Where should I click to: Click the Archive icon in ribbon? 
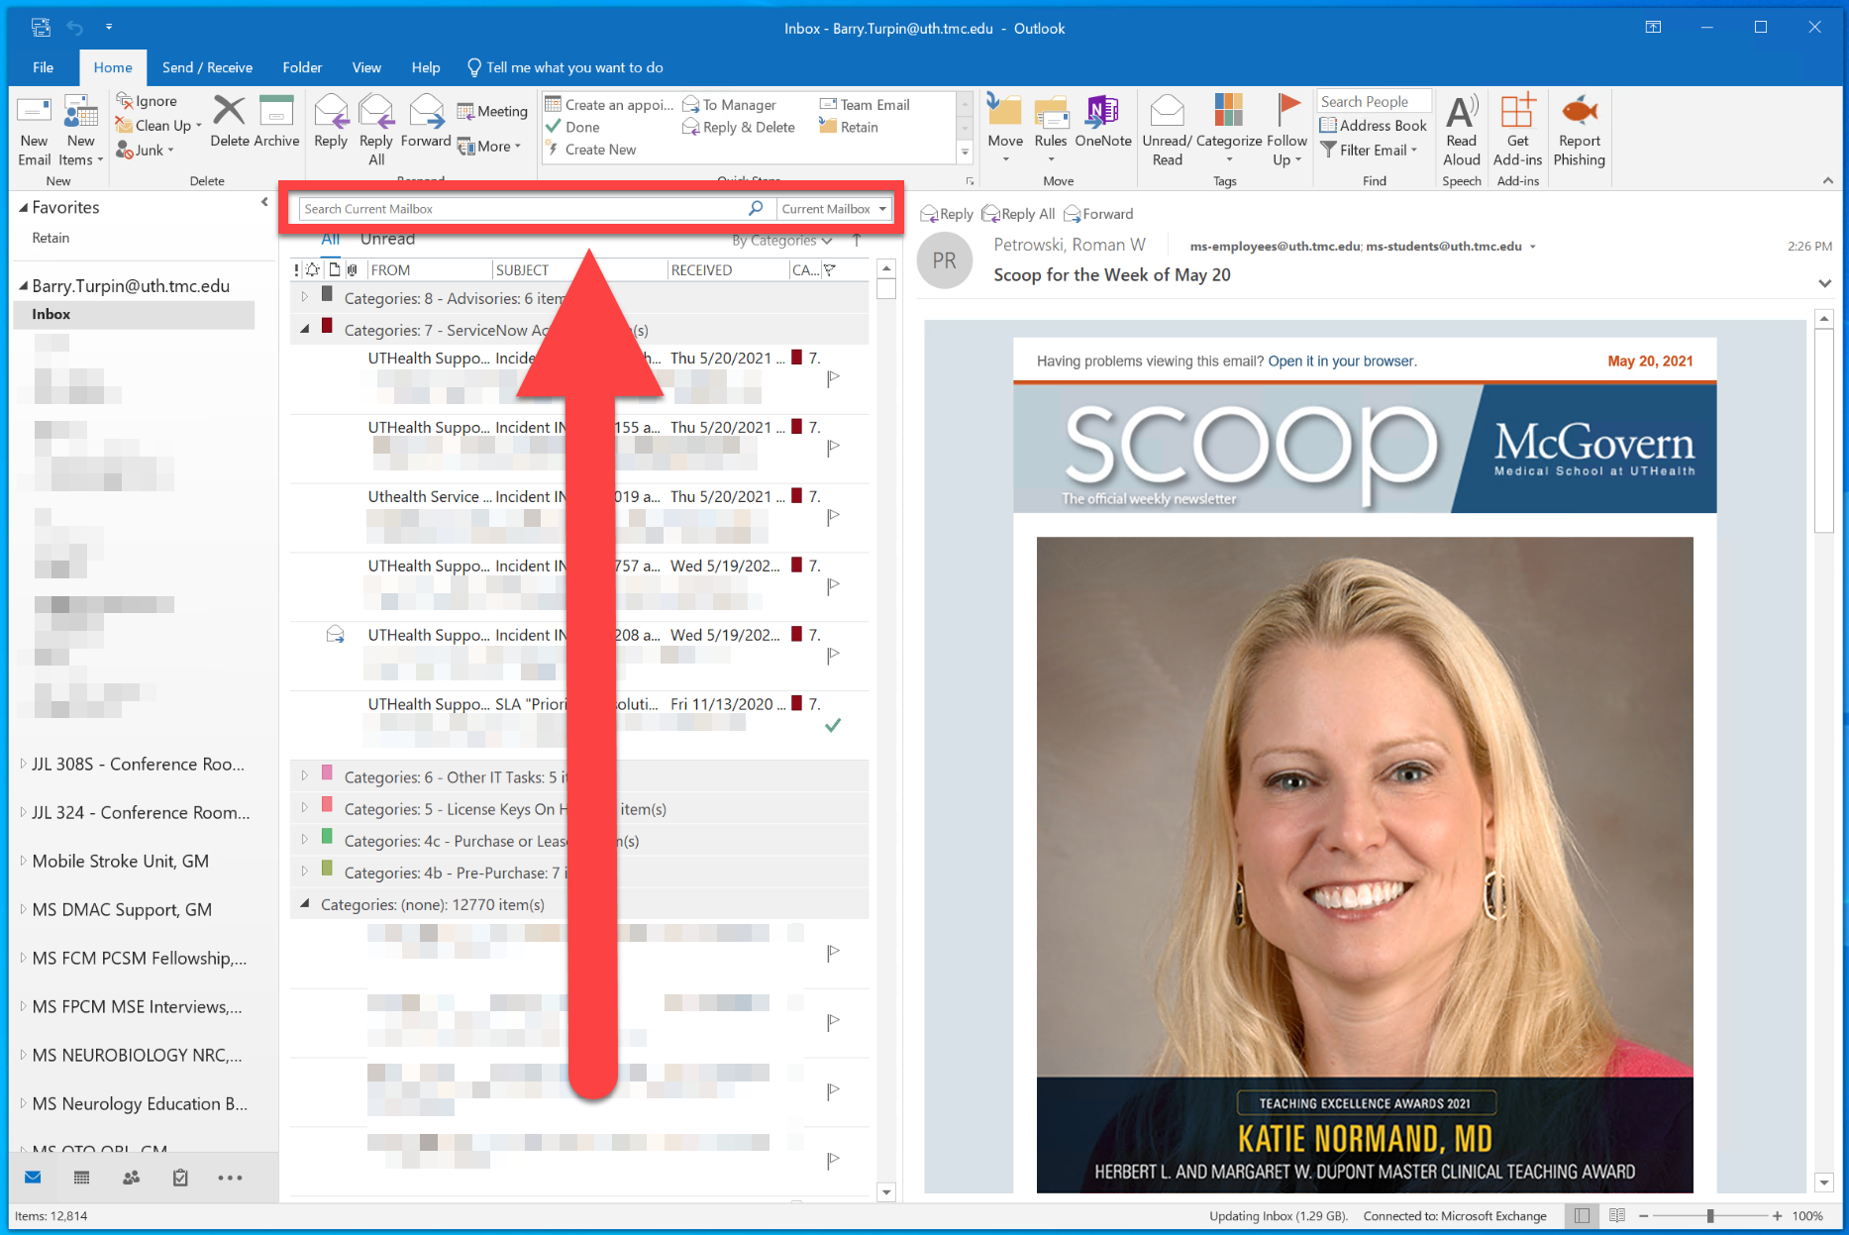(276, 111)
